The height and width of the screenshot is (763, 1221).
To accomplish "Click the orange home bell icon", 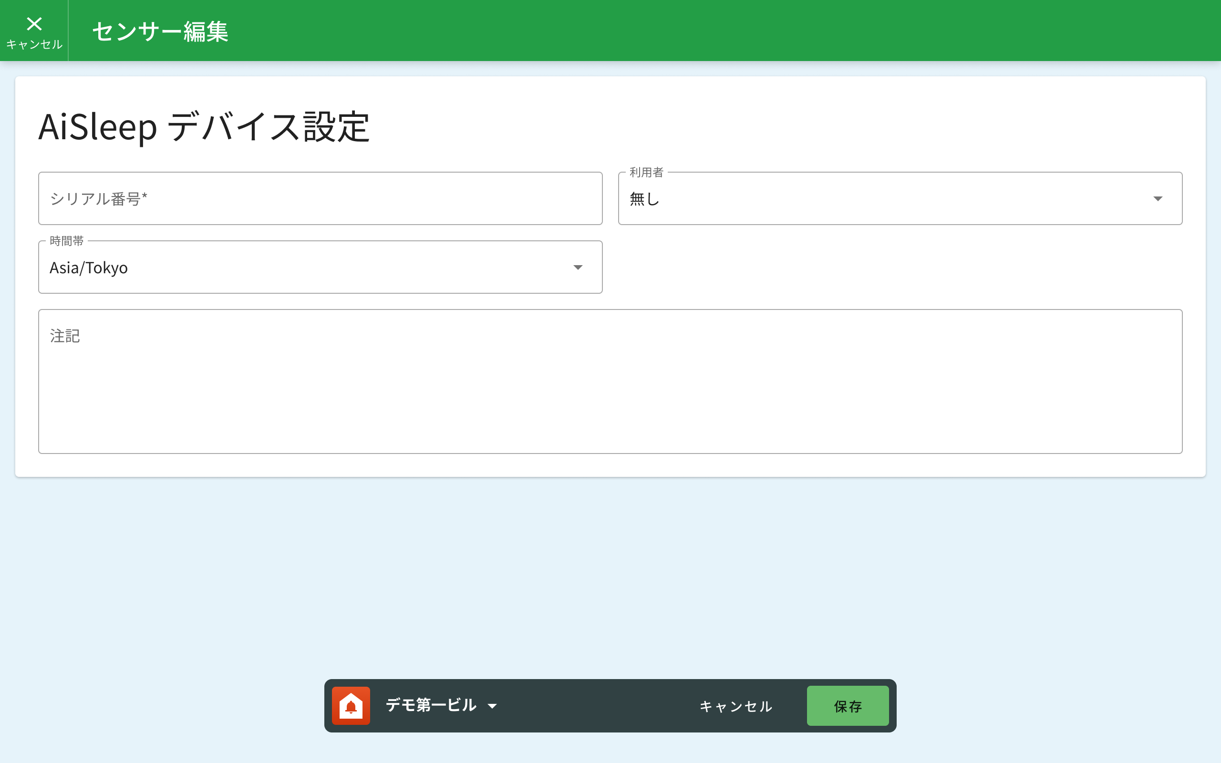I will [x=351, y=705].
